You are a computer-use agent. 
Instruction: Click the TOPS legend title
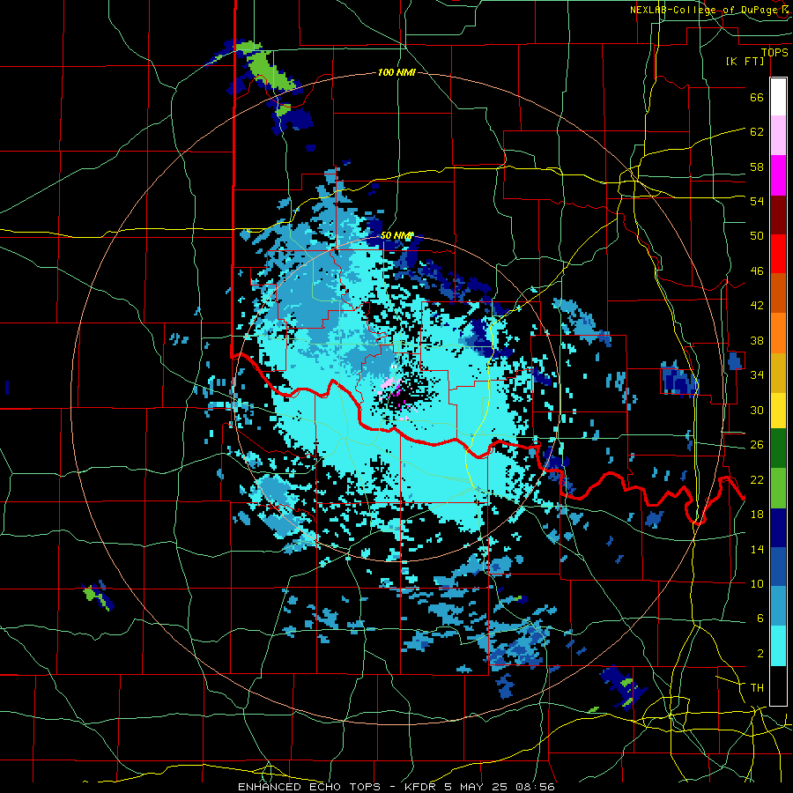click(x=774, y=52)
